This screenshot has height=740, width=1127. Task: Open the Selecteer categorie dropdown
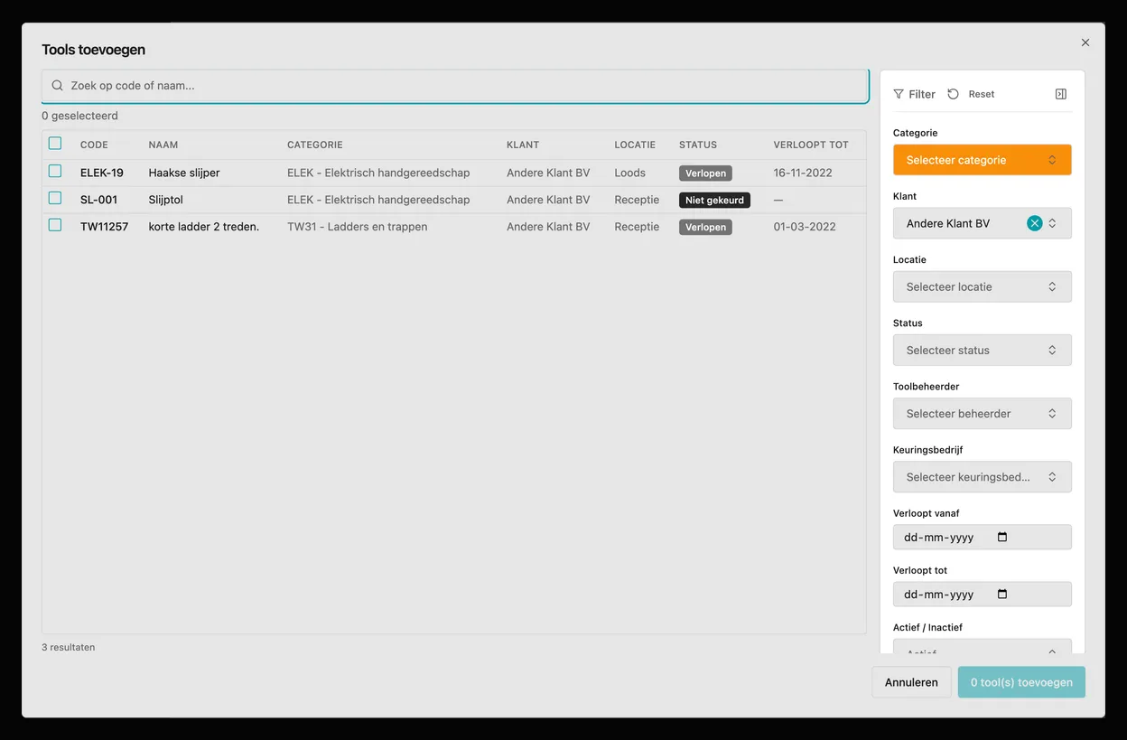tap(983, 160)
